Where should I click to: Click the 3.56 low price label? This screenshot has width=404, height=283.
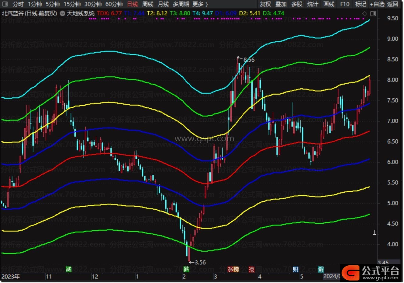pyautogui.click(x=200, y=262)
